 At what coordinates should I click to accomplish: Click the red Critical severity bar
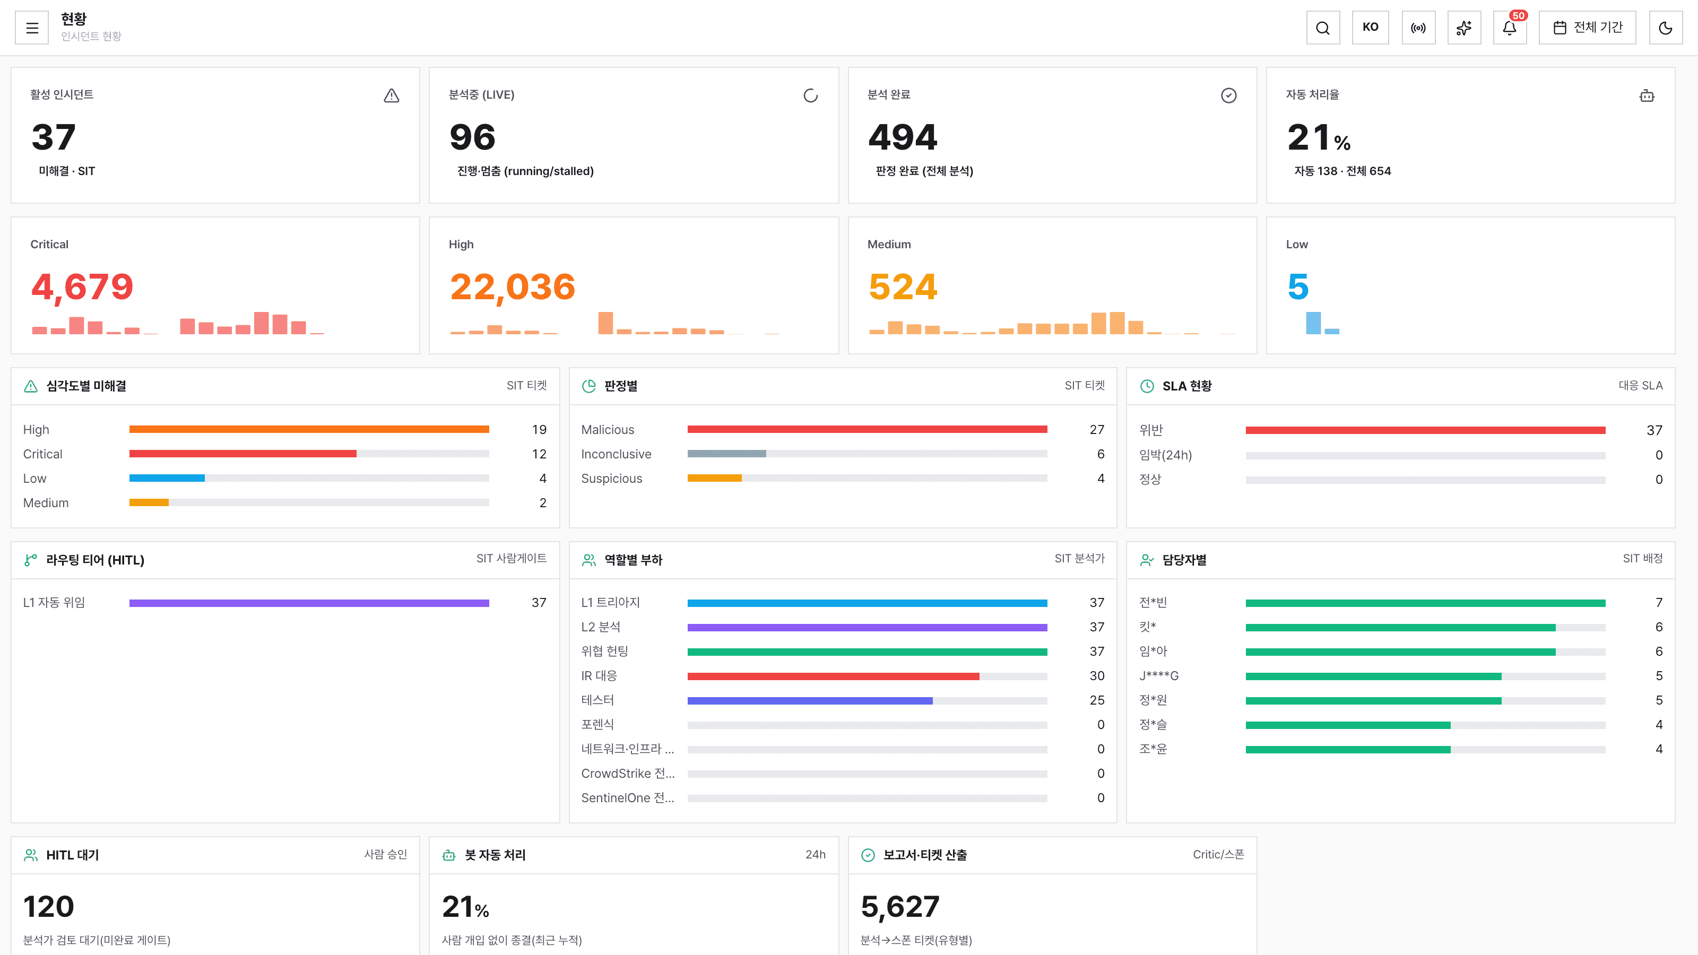[242, 454]
